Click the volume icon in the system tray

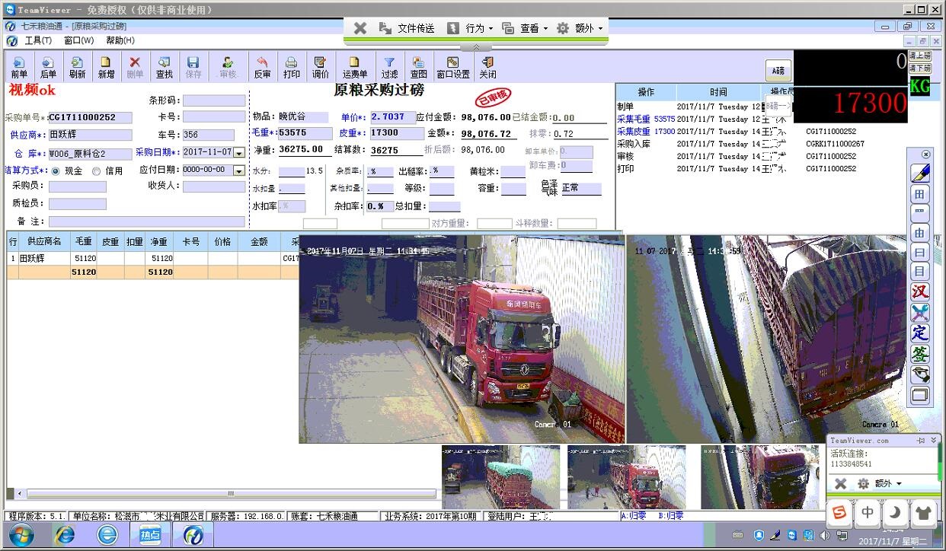(x=824, y=534)
